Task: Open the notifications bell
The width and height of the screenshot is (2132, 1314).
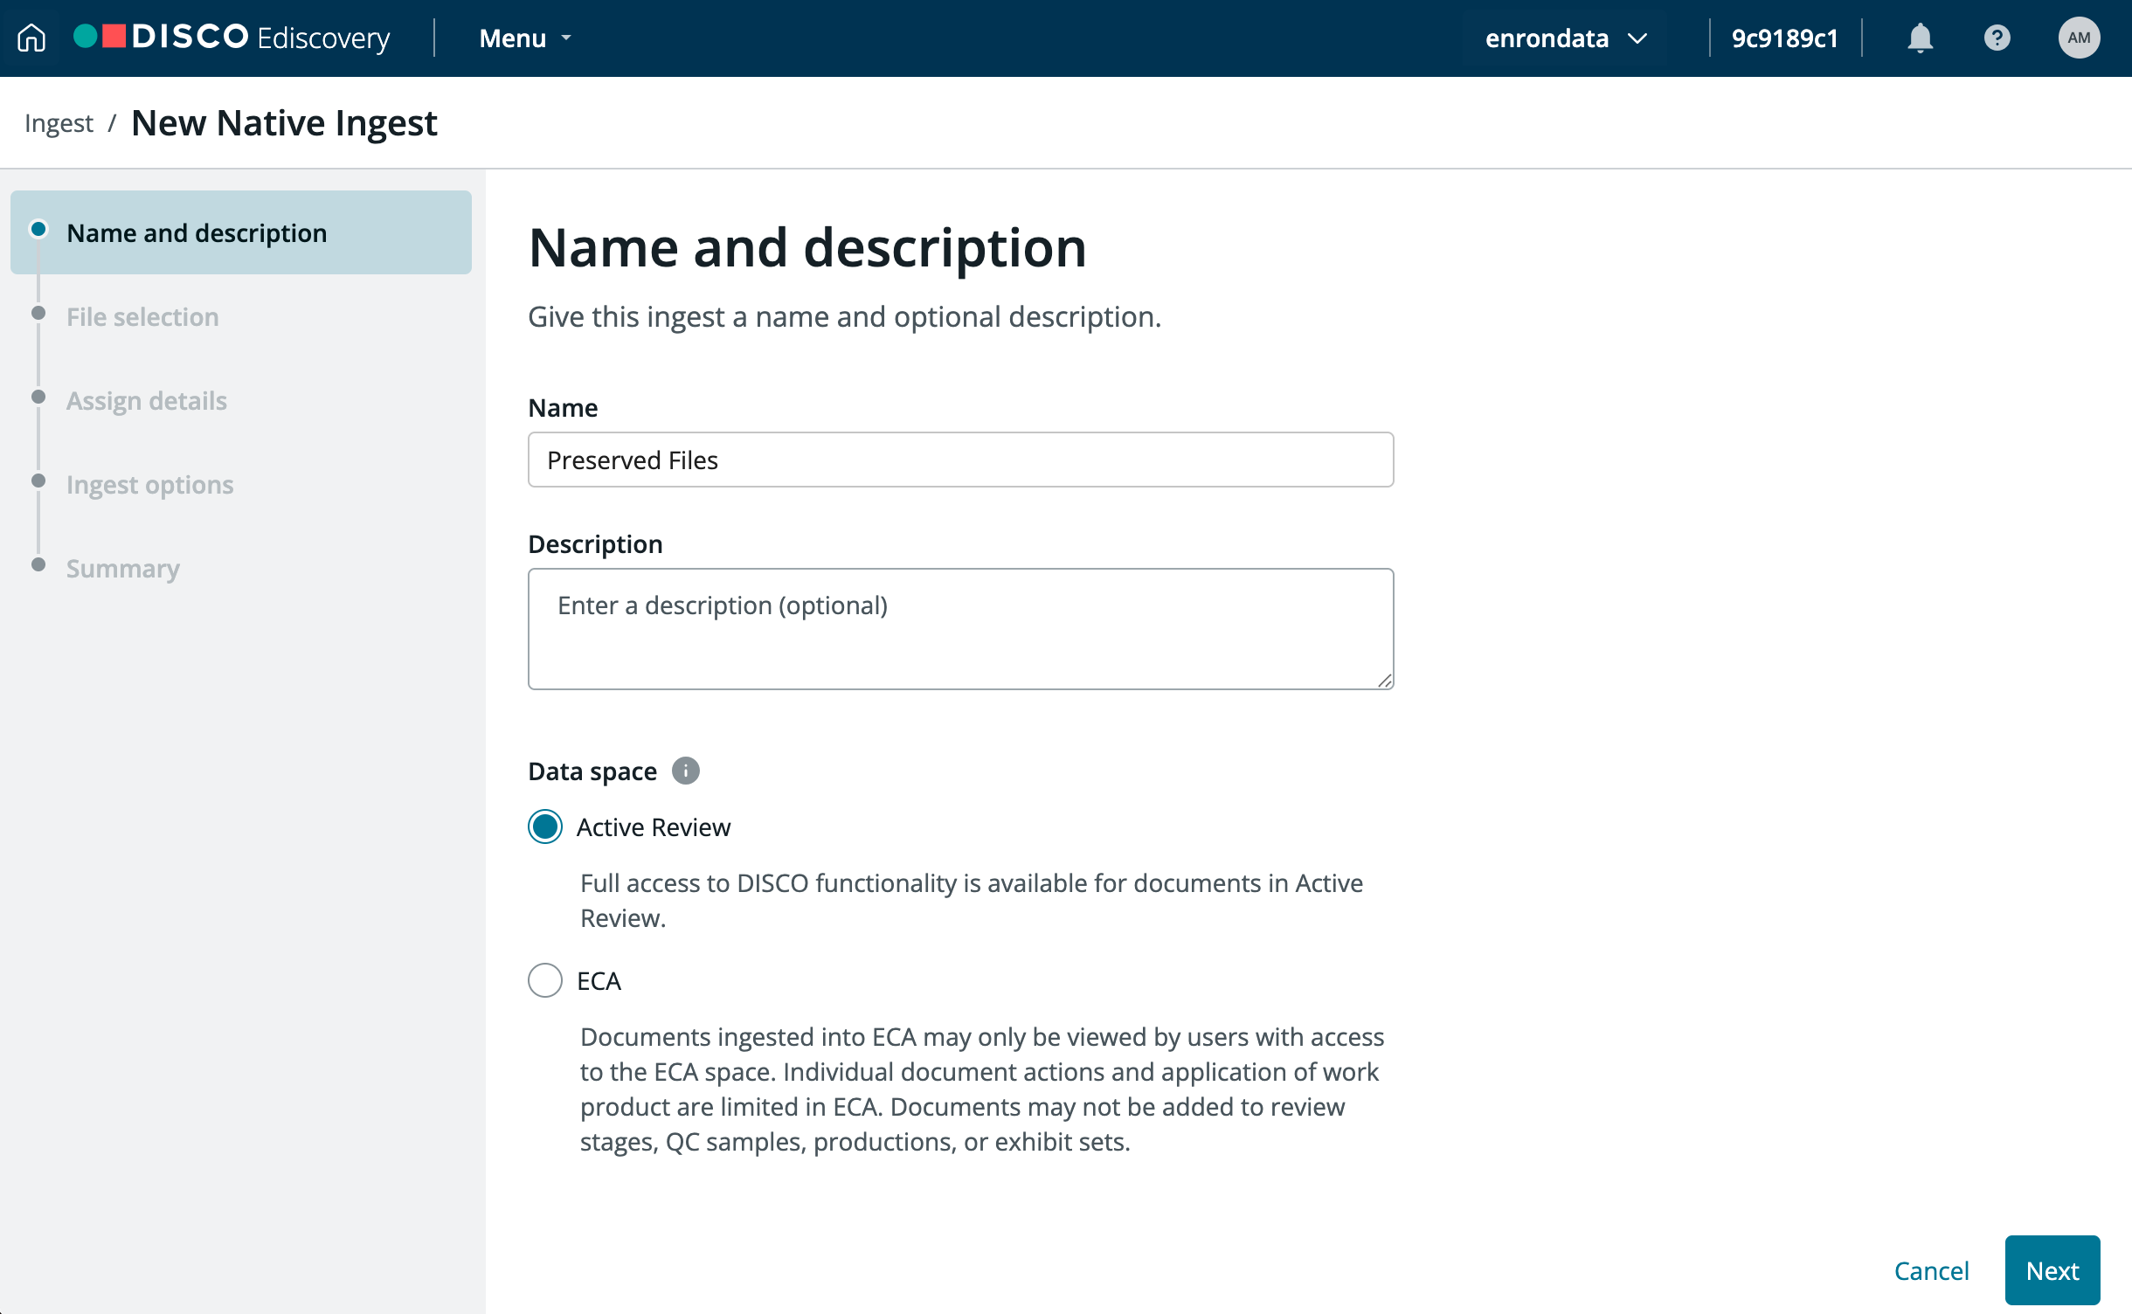Action: 1920,38
